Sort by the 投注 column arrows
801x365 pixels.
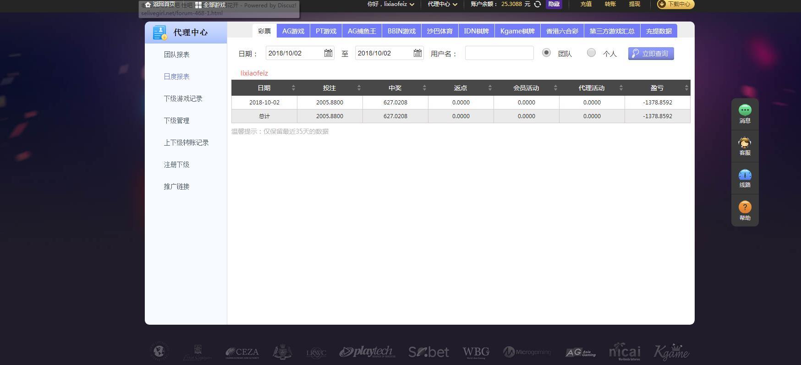pyautogui.click(x=359, y=88)
